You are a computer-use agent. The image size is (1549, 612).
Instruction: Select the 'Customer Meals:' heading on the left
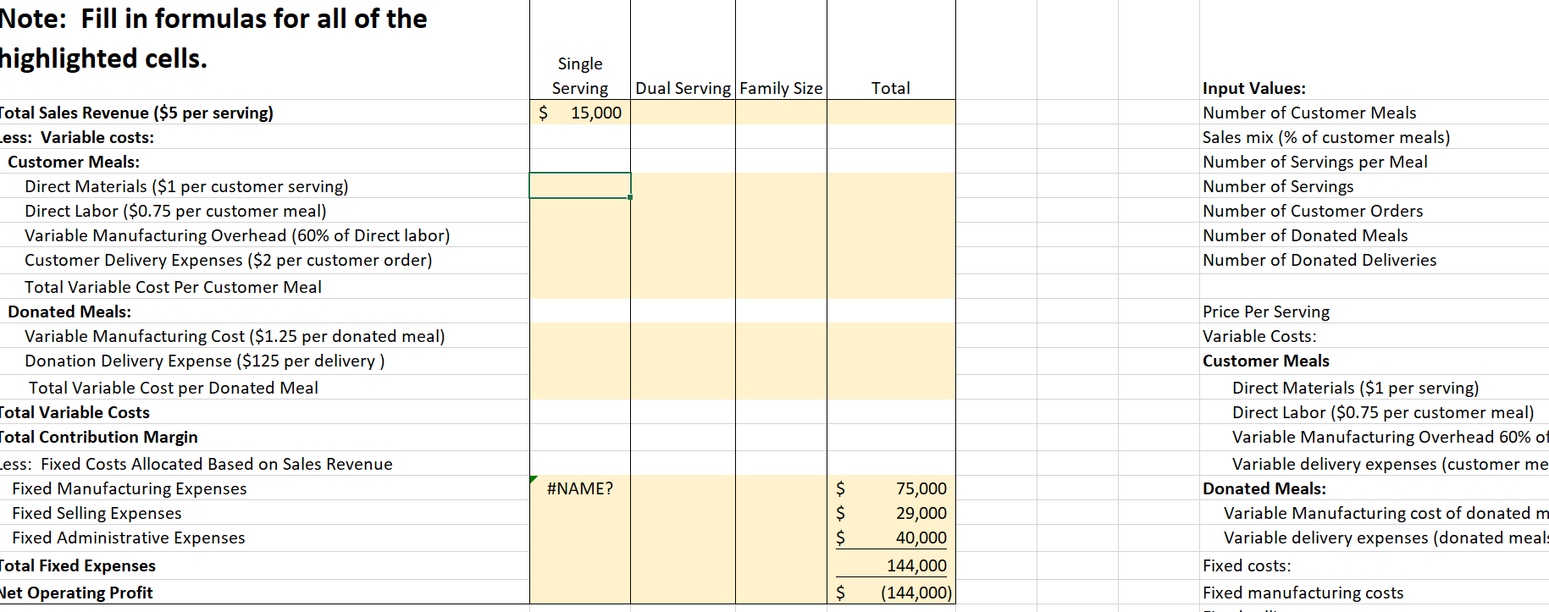tap(74, 162)
